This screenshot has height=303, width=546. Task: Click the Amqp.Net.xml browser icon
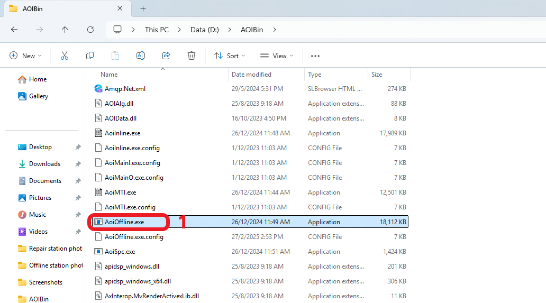[x=98, y=88]
